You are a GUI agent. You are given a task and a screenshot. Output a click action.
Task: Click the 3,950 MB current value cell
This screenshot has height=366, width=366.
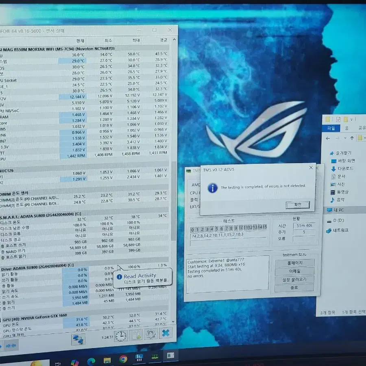point(76,298)
